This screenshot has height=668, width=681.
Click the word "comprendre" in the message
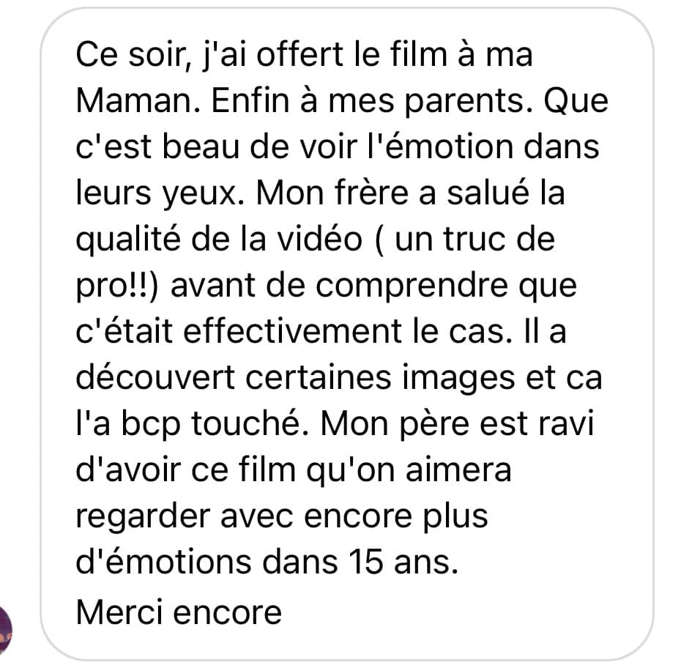(412, 286)
